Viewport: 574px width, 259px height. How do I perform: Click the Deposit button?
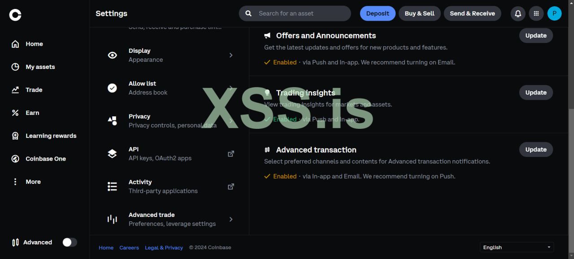tap(378, 13)
